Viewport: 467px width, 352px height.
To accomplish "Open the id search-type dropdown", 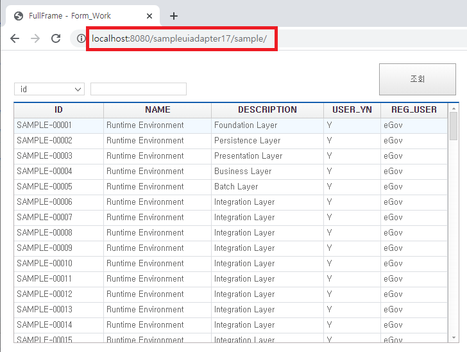I will 49,89.
